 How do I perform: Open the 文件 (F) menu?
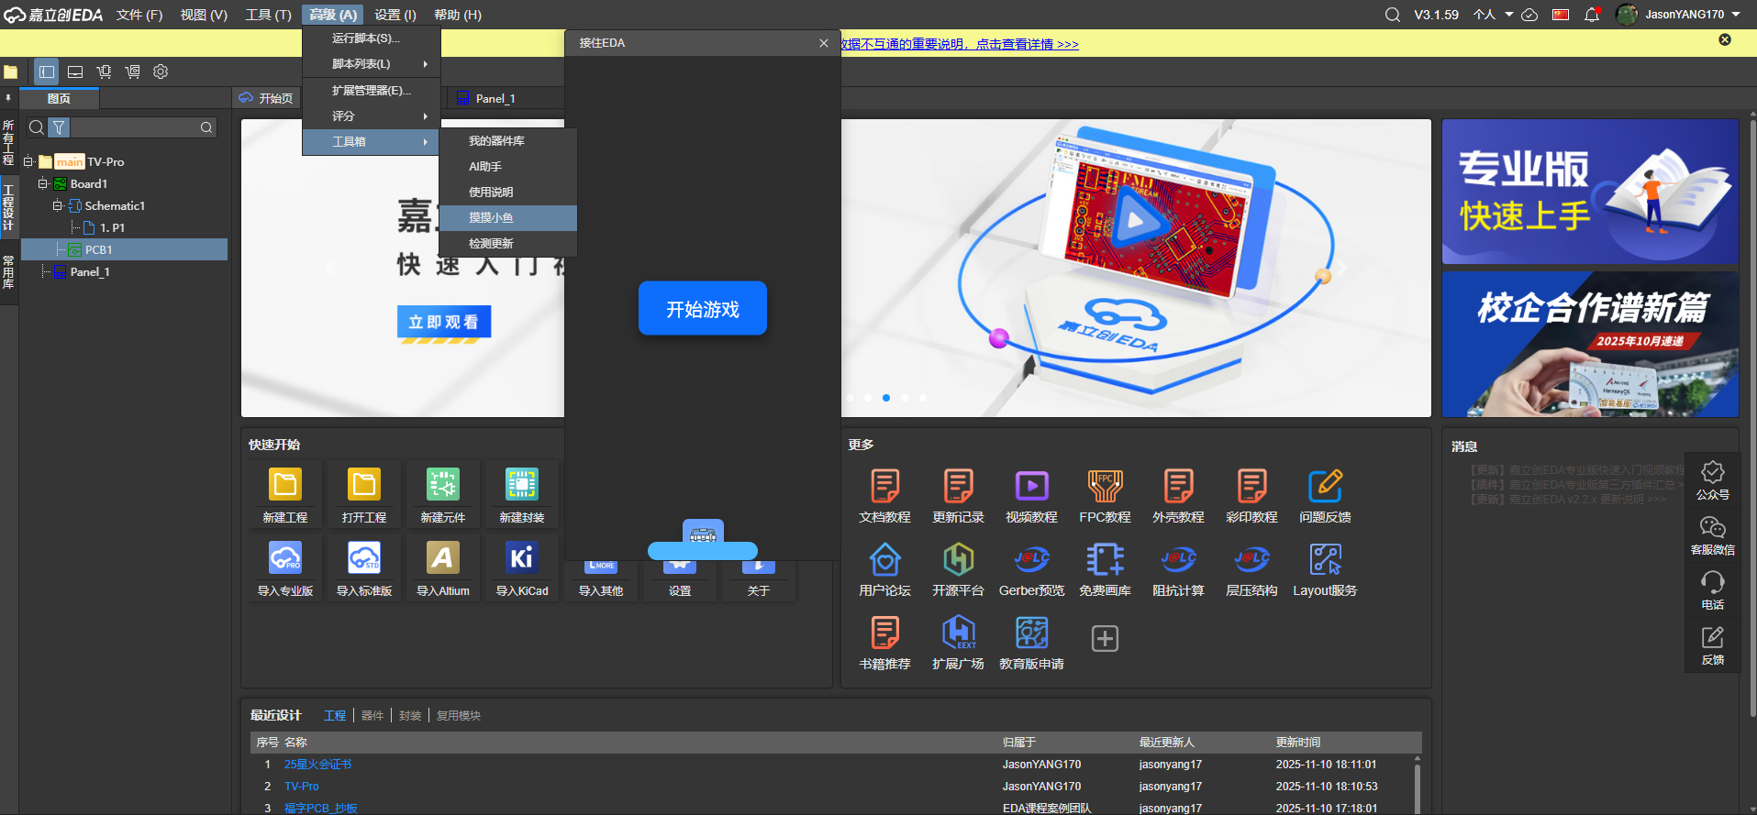pyautogui.click(x=139, y=15)
